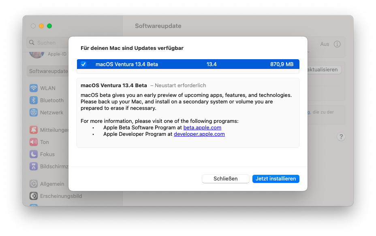
Task: Click the info icon next to Aus
Action: coord(337,44)
